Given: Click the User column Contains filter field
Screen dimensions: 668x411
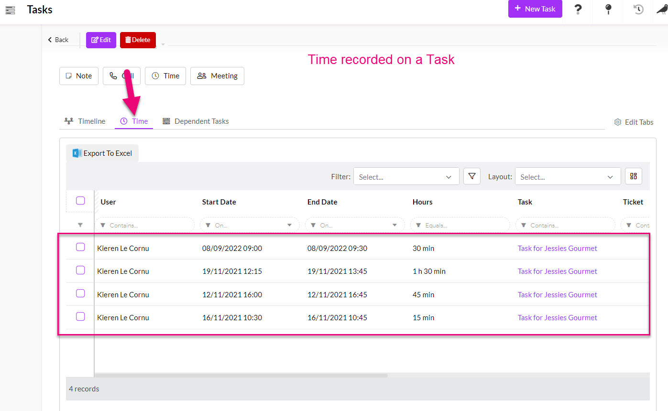Looking at the screenshot, I should pyautogui.click(x=146, y=225).
